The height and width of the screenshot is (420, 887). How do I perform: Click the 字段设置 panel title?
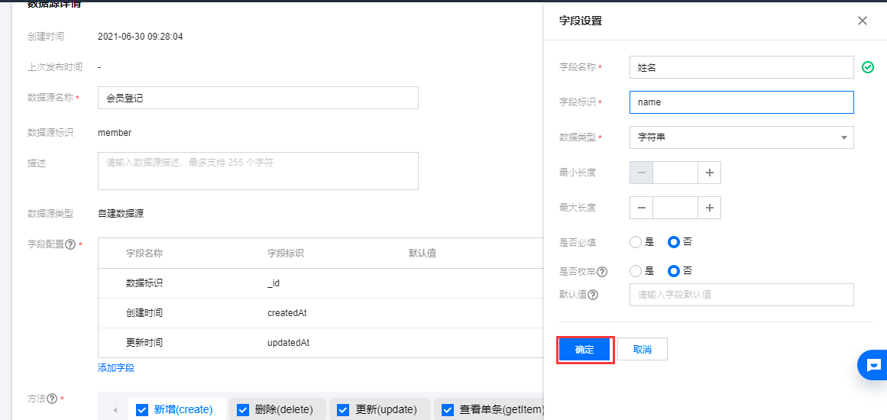pyautogui.click(x=581, y=21)
